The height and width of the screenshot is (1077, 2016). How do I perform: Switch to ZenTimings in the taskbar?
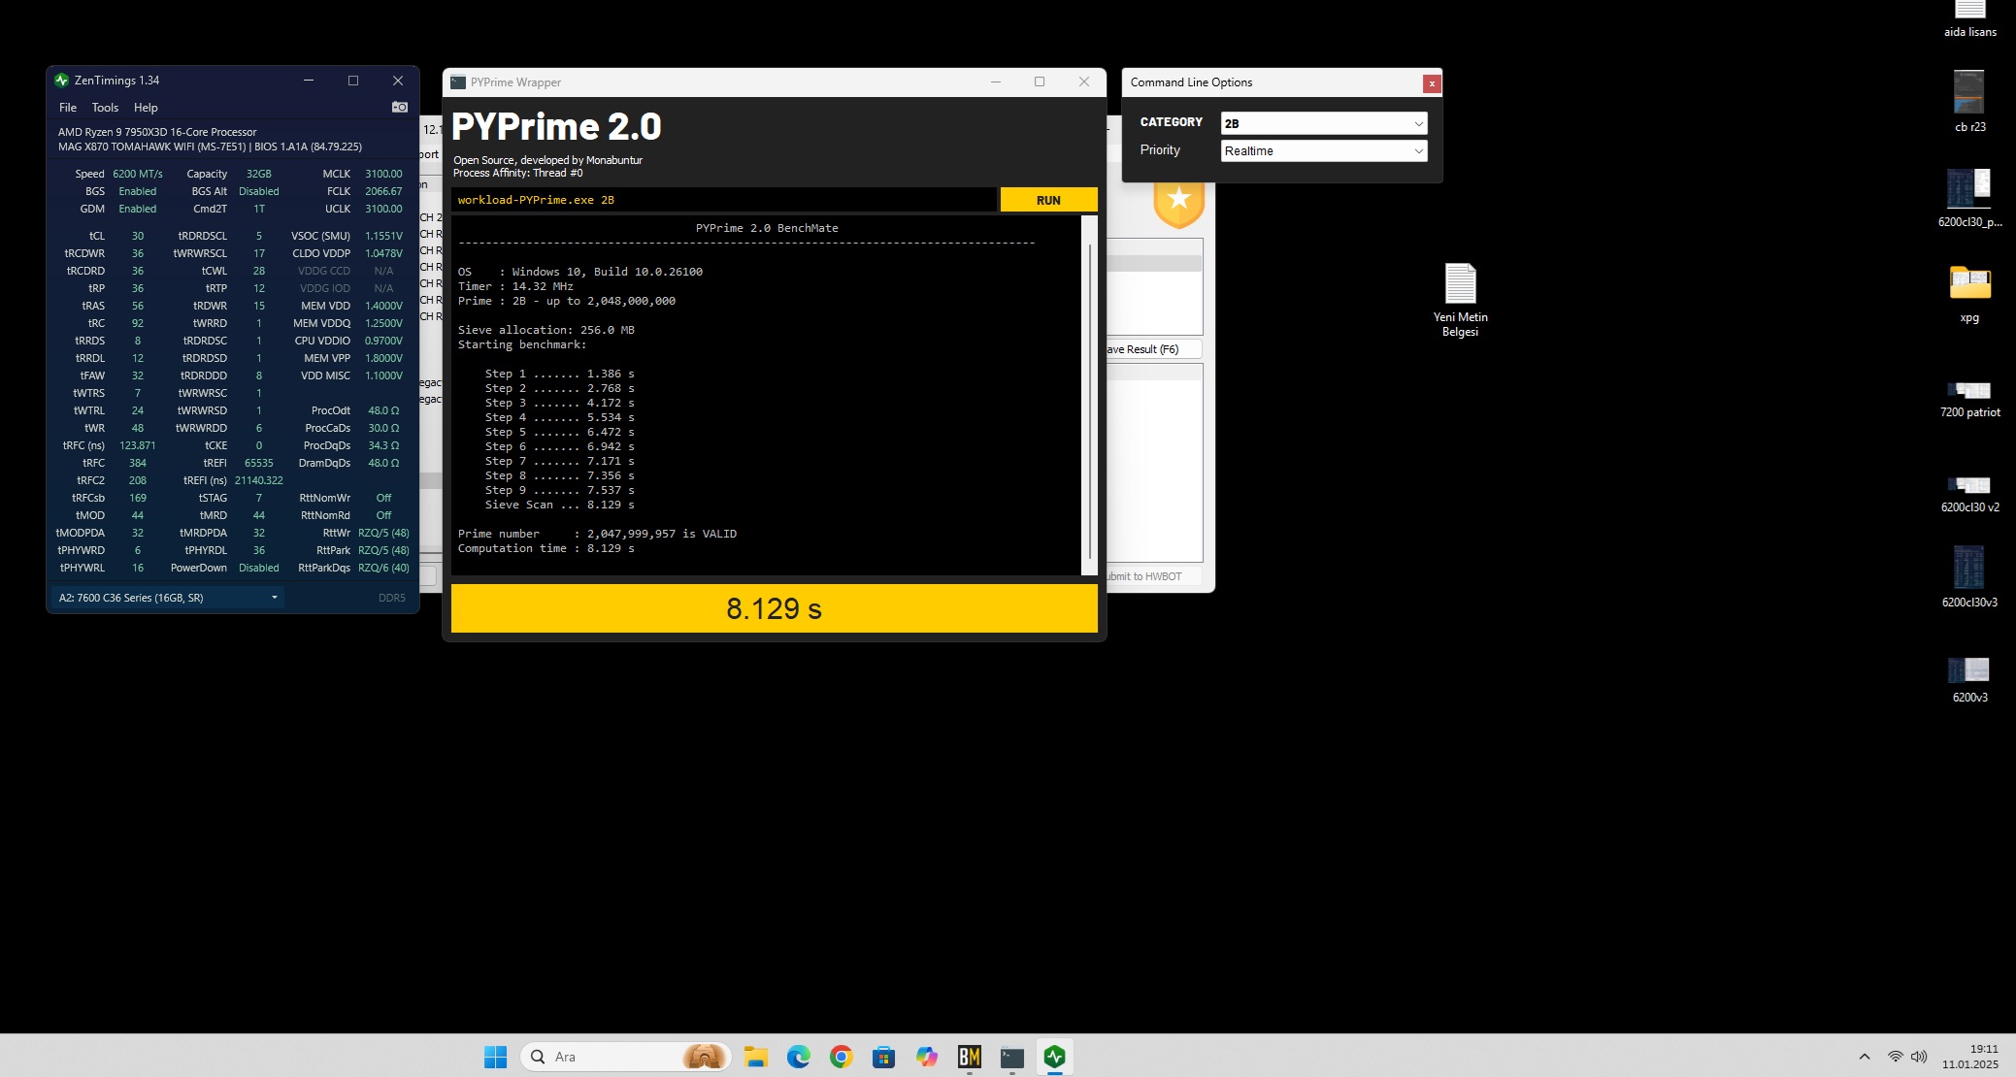click(x=1055, y=1057)
